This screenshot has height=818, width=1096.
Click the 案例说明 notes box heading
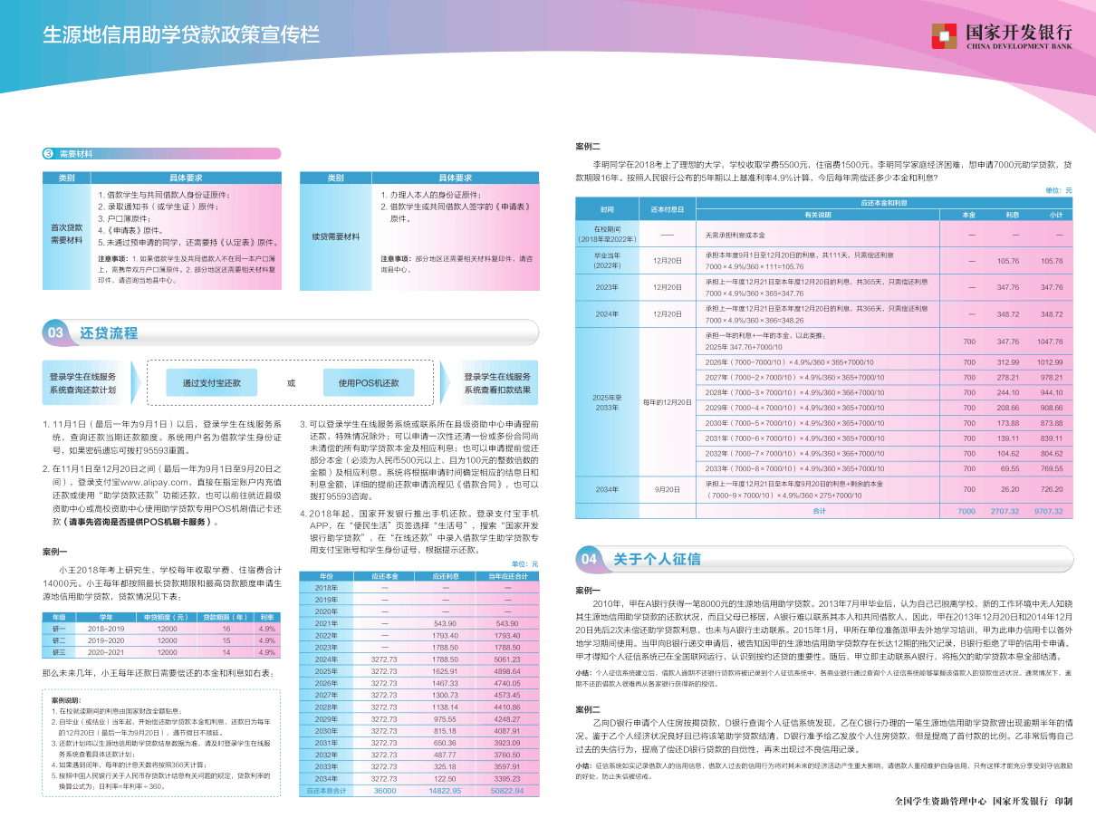pyautogui.click(x=65, y=700)
